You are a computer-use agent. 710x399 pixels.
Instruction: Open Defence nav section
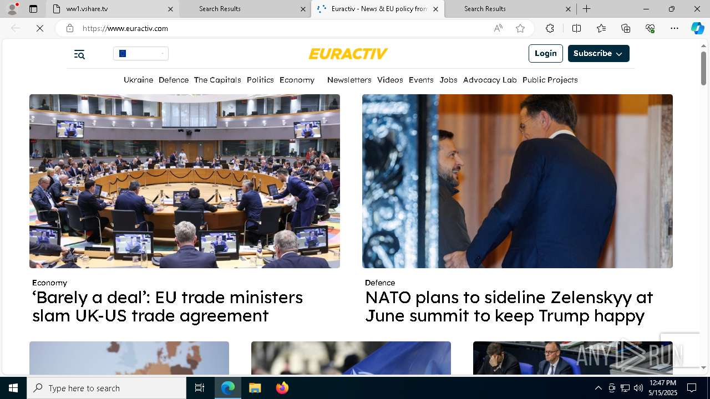click(x=174, y=80)
